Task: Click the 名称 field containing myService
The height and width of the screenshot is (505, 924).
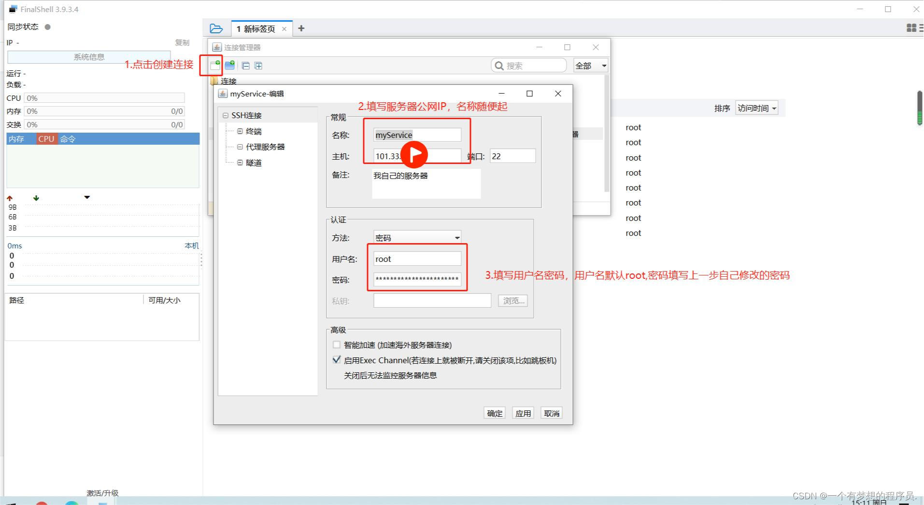Action: point(417,135)
